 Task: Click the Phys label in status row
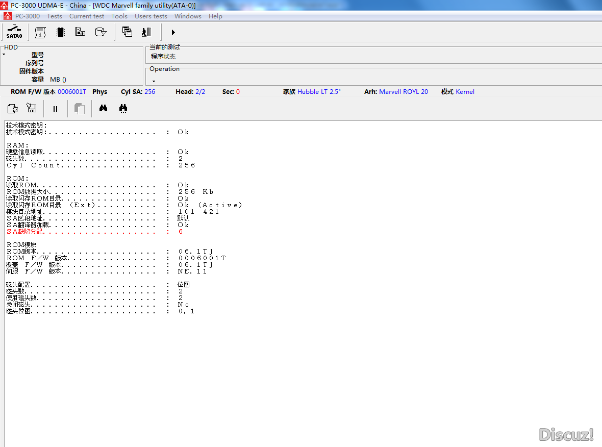100,92
